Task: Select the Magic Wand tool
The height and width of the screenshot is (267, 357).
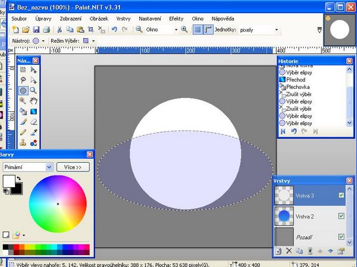Action: pos(23,101)
